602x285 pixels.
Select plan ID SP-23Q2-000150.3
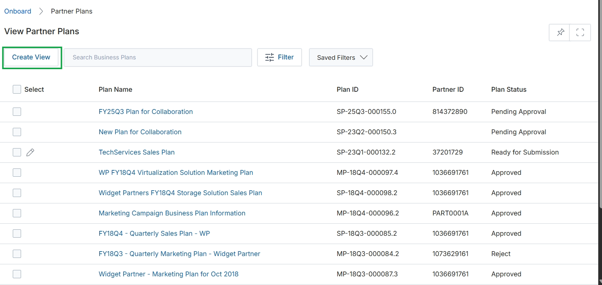point(366,132)
